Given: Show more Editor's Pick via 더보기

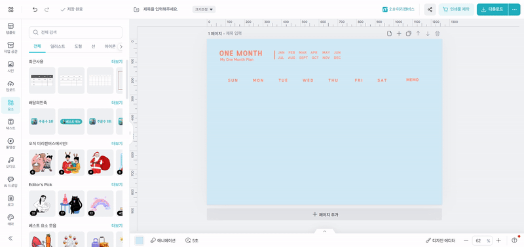Looking at the screenshot, I should tap(117, 185).
